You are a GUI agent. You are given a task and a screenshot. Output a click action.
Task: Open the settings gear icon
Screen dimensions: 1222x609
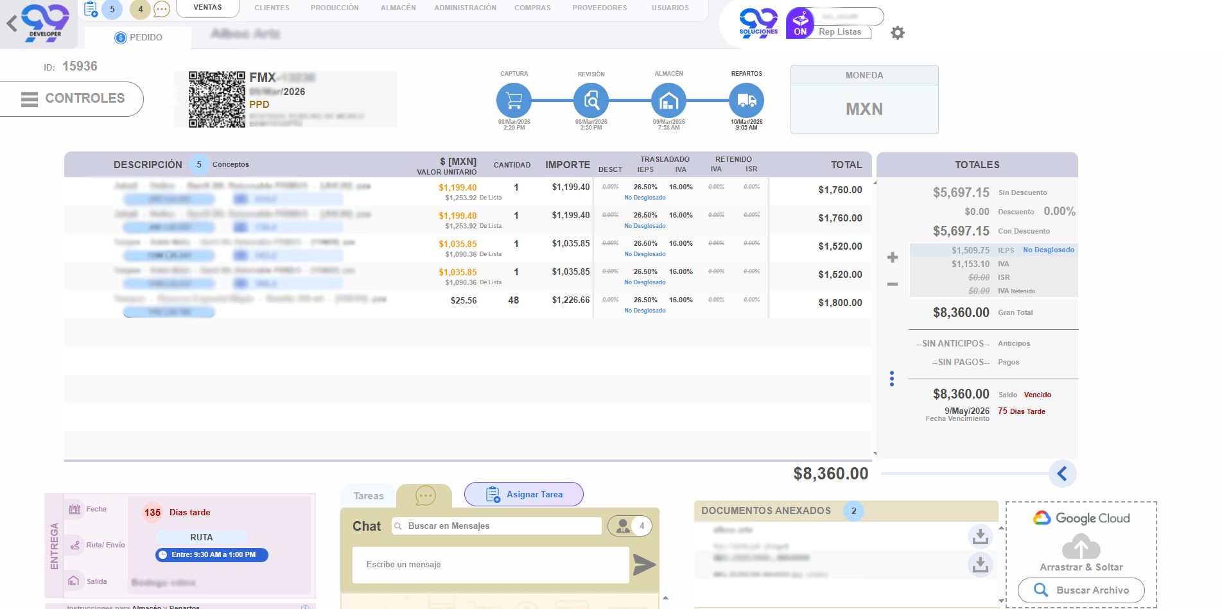pos(898,33)
